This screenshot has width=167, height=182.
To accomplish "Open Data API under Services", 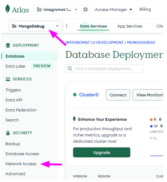I will [14, 100].
